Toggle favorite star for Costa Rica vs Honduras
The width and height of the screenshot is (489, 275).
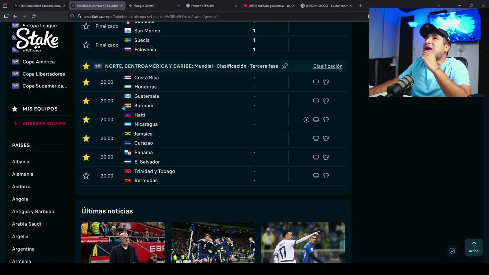[86, 82]
